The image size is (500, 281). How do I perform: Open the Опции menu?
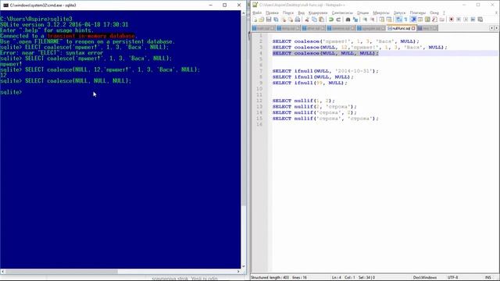(x=362, y=12)
